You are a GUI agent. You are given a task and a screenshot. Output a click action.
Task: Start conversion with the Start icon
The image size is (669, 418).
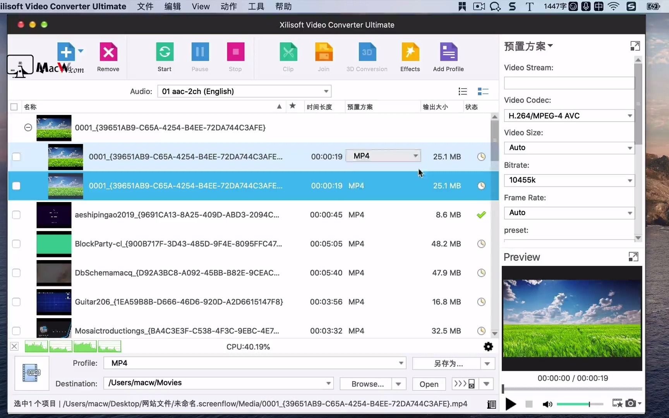(165, 52)
